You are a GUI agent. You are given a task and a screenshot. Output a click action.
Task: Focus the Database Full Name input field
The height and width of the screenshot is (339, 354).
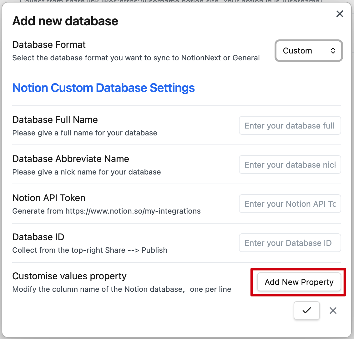[x=290, y=126]
